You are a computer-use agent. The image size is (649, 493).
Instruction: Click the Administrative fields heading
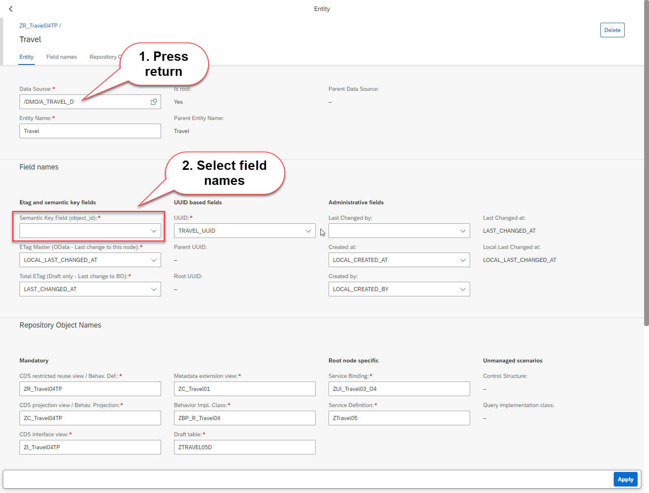click(356, 202)
